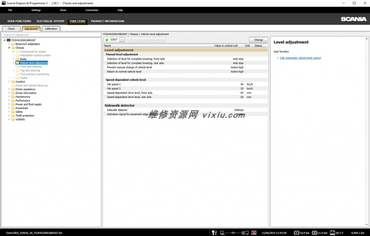
Task: Open the Help menu
Action: 120,10
